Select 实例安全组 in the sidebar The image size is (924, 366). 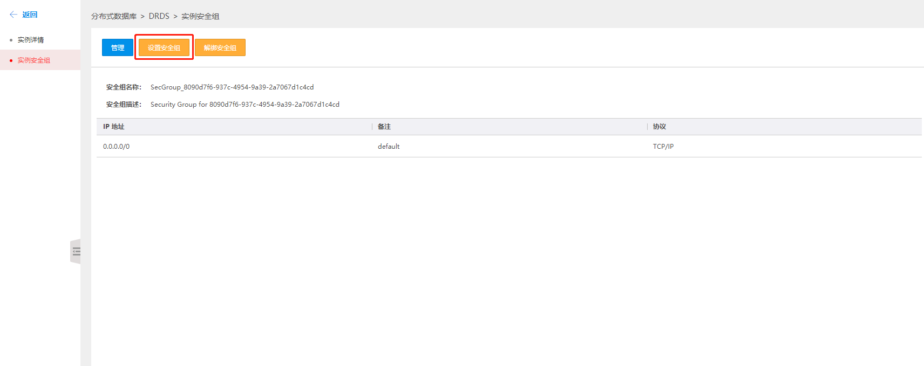pos(33,60)
